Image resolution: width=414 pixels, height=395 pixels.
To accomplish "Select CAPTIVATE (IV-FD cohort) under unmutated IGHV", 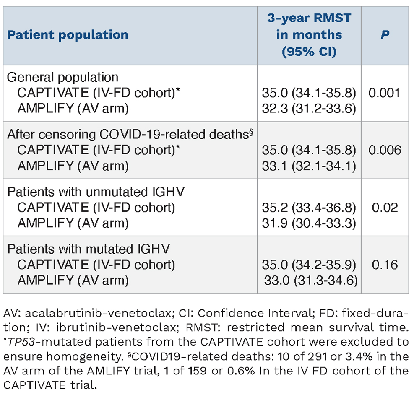I will (96, 208).
